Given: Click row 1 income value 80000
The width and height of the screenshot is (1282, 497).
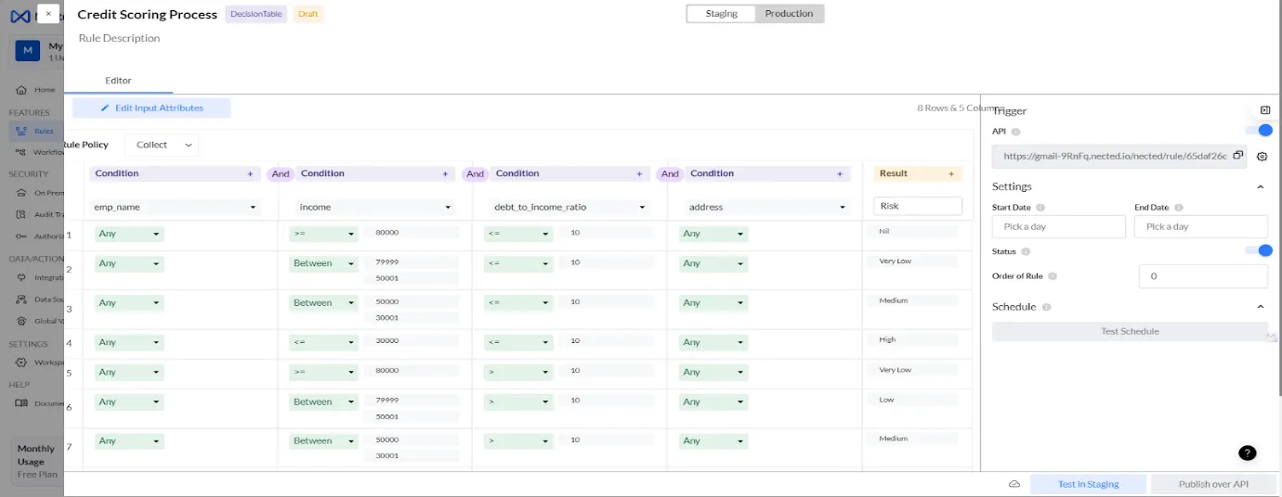Looking at the screenshot, I should [412, 233].
